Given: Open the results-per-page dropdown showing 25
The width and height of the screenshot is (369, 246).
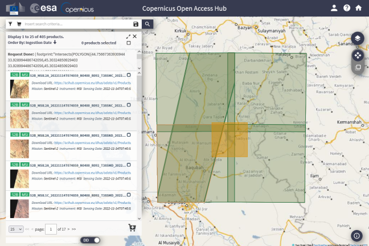Looking at the screenshot, I should point(15,228).
